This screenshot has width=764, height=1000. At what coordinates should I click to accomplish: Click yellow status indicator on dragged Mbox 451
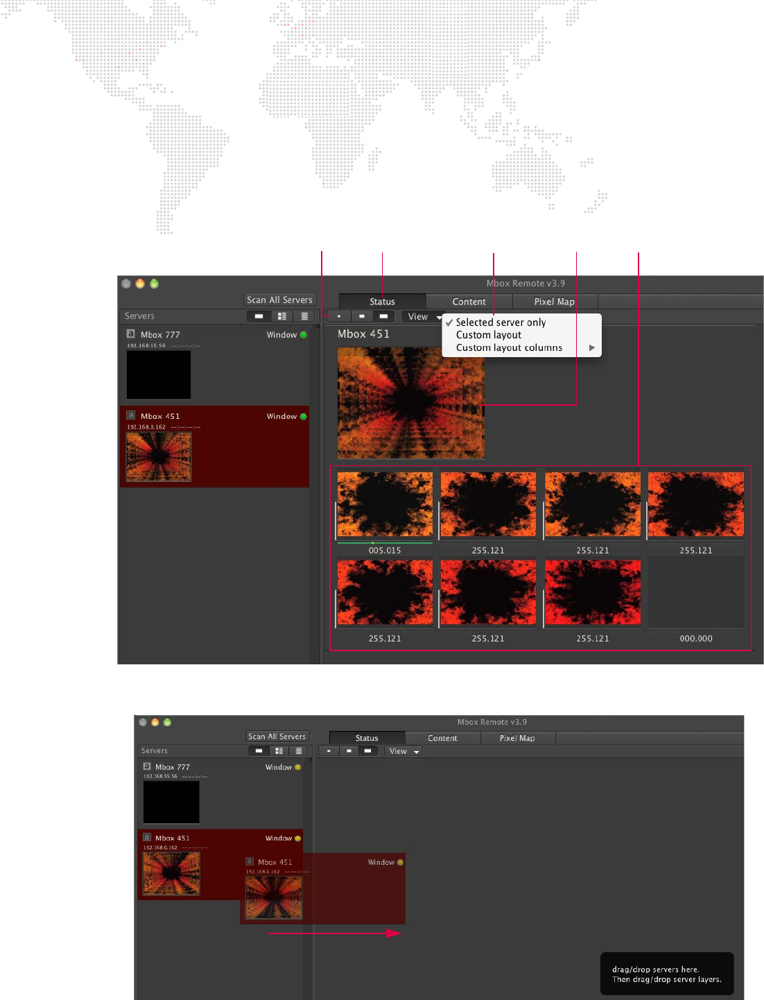(x=400, y=863)
